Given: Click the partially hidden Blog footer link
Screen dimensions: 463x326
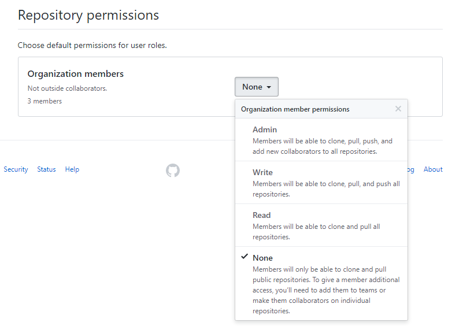Looking at the screenshot, I should (411, 169).
